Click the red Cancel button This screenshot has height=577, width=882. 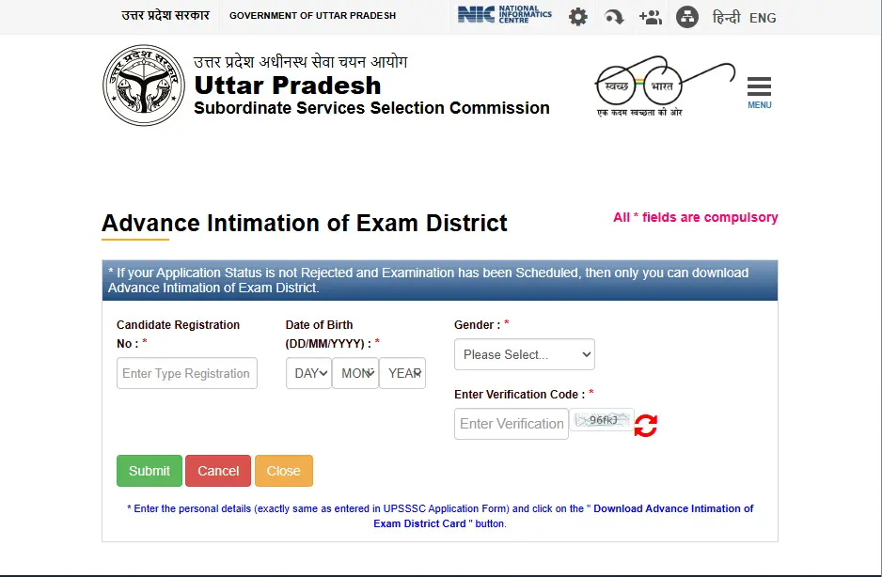coord(218,471)
